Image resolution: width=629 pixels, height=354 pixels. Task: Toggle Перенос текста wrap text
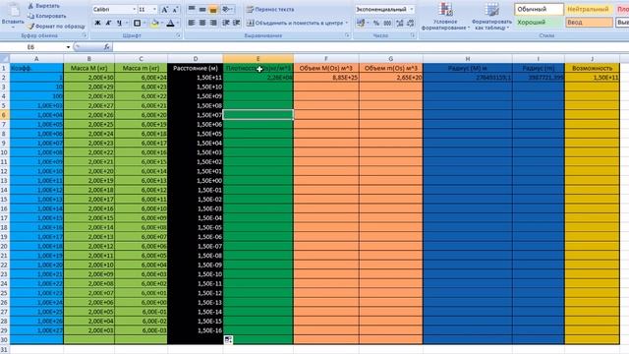[270, 9]
